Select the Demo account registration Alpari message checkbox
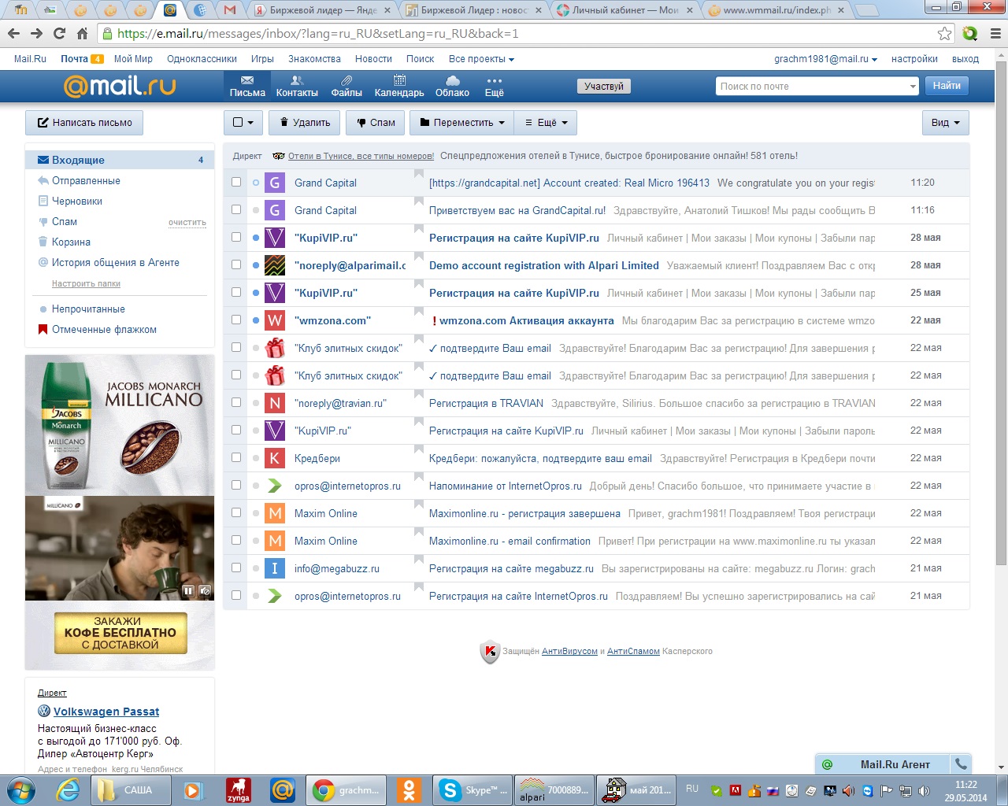Image resolution: width=1008 pixels, height=806 pixels. [236, 265]
